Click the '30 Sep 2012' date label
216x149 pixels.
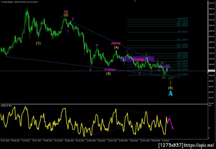tap(69, 141)
